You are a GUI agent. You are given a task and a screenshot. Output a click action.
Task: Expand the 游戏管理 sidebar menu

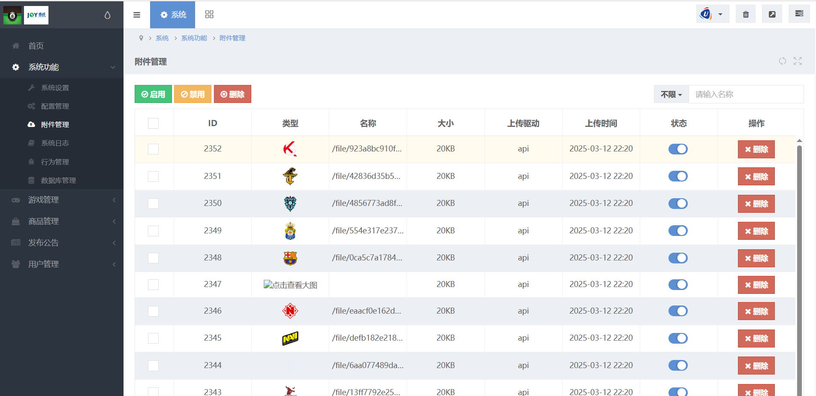pos(62,200)
